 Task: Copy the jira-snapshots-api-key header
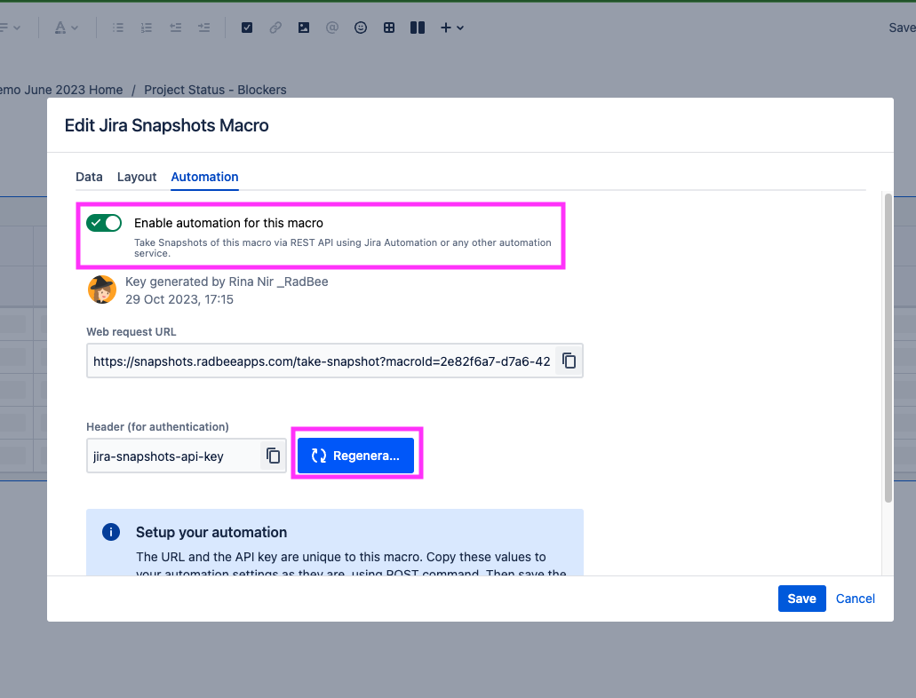[273, 456]
